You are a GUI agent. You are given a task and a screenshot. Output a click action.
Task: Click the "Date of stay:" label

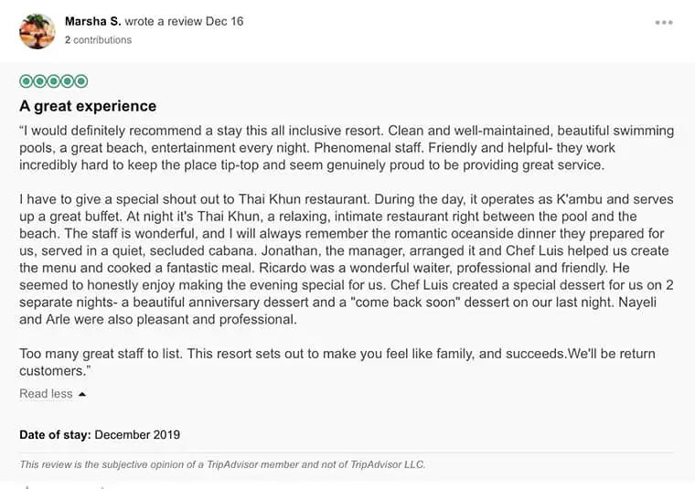coord(54,435)
